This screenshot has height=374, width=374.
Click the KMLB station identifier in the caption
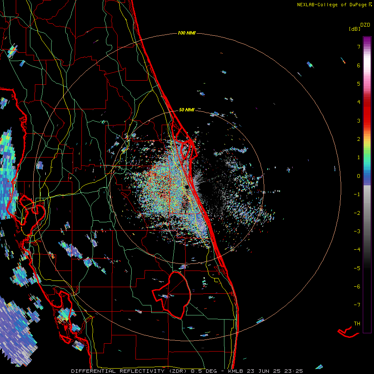(235, 371)
